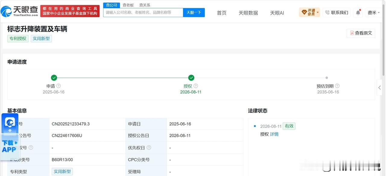Click the 专利授权 tag

click(18, 39)
